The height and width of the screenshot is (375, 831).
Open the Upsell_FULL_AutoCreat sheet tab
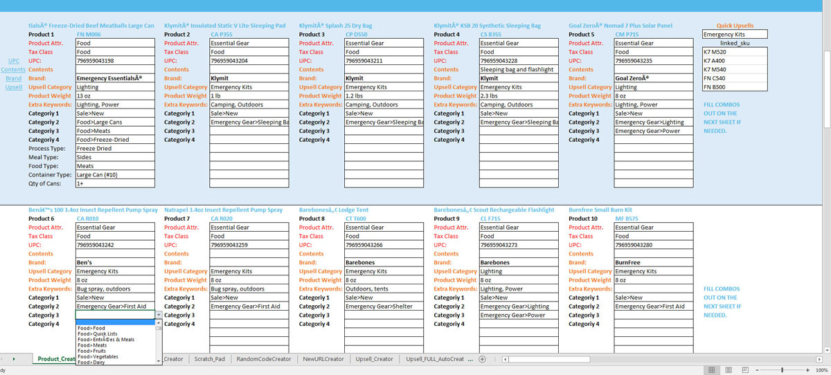pyautogui.click(x=436, y=359)
